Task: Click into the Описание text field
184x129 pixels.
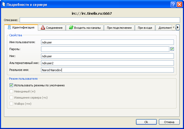Action: pos(100,20)
